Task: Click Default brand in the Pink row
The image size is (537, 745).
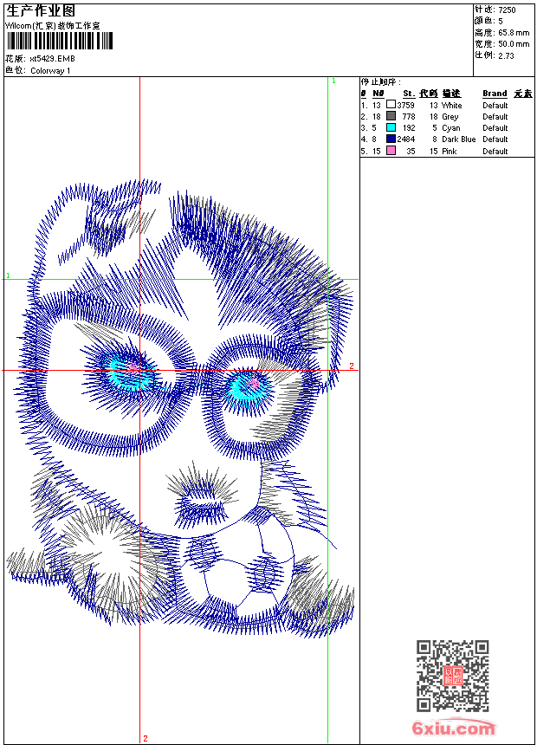Action: (495, 151)
